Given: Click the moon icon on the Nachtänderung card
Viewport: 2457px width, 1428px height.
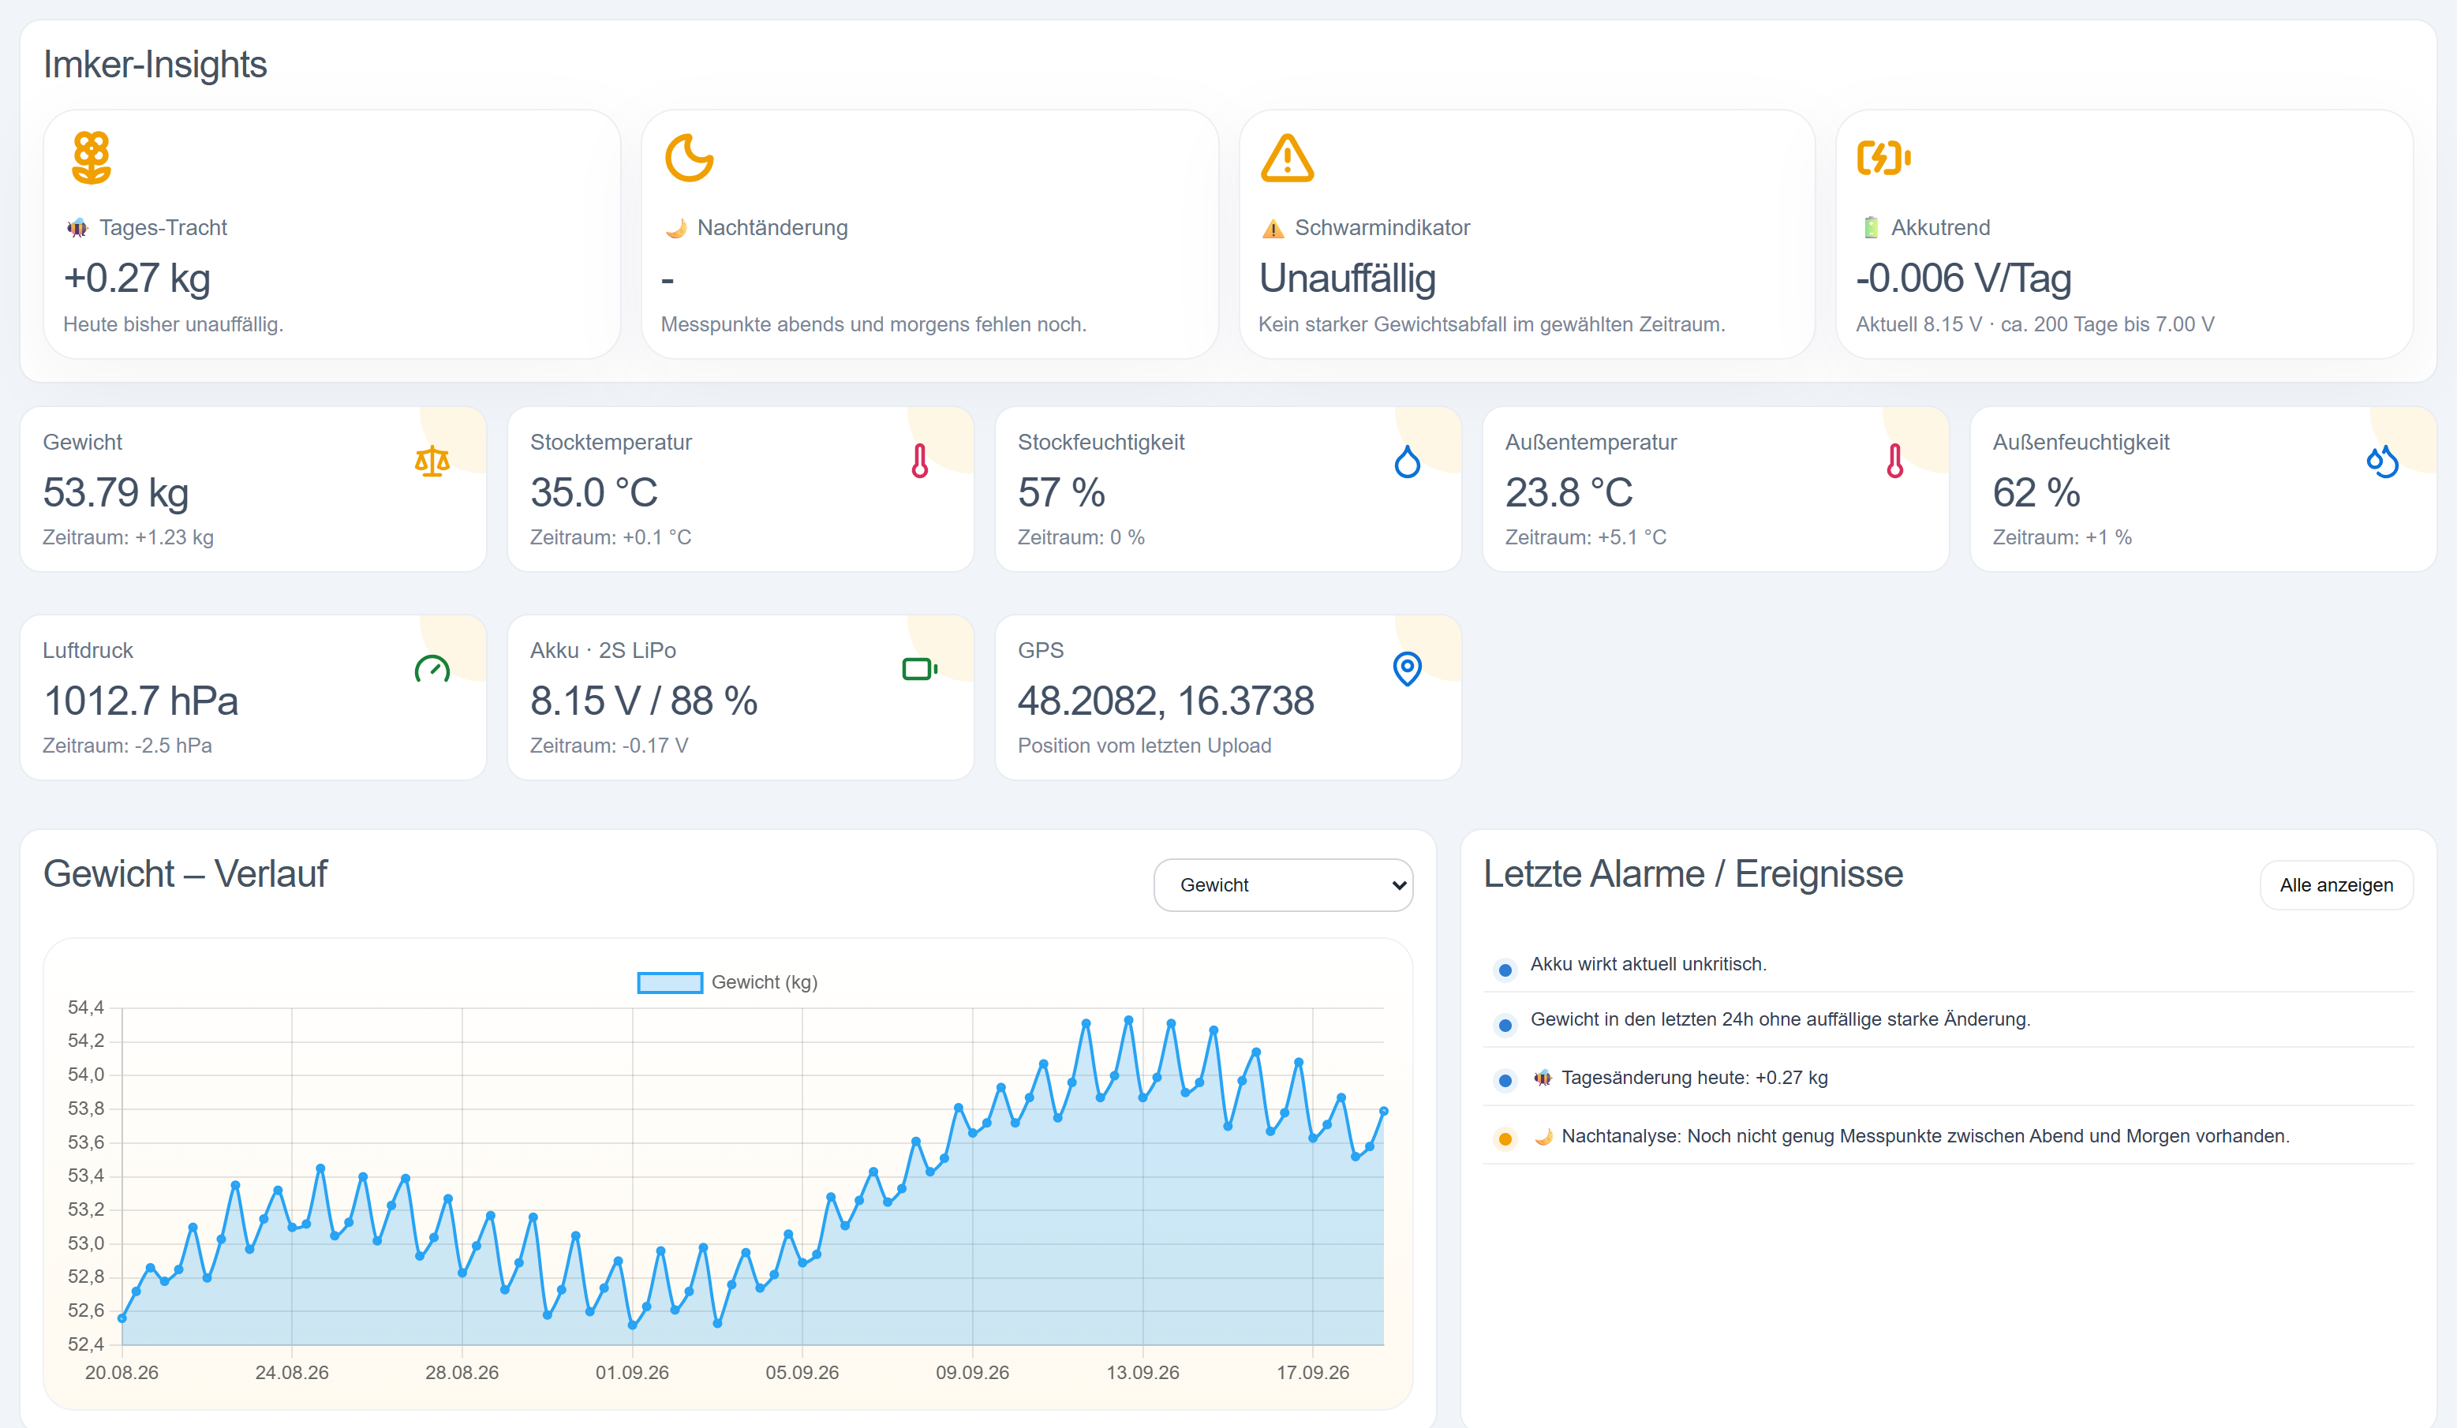Looking at the screenshot, I should point(688,158).
